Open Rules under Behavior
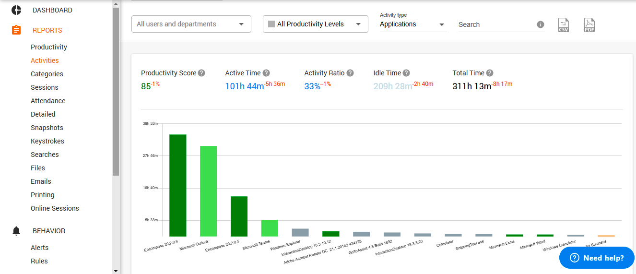The height and width of the screenshot is (274, 636). 39,261
